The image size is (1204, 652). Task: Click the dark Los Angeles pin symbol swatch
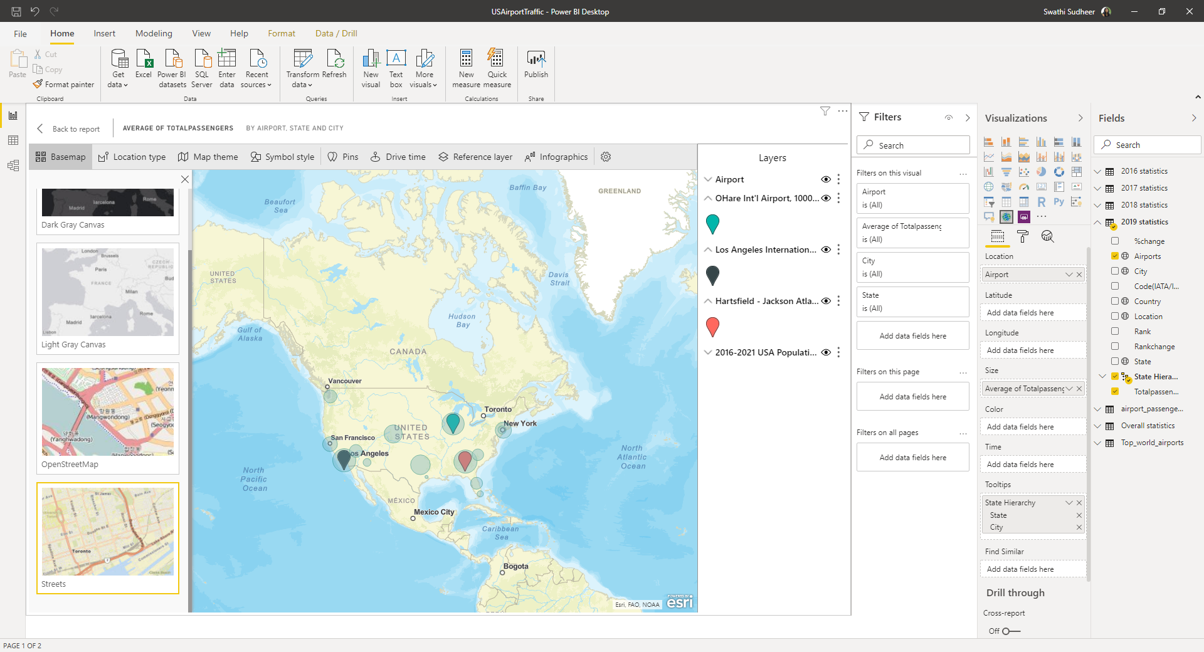712,275
